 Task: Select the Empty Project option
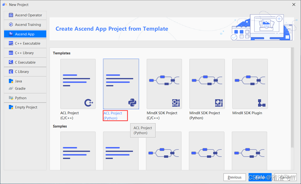click(x=25, y=107)
